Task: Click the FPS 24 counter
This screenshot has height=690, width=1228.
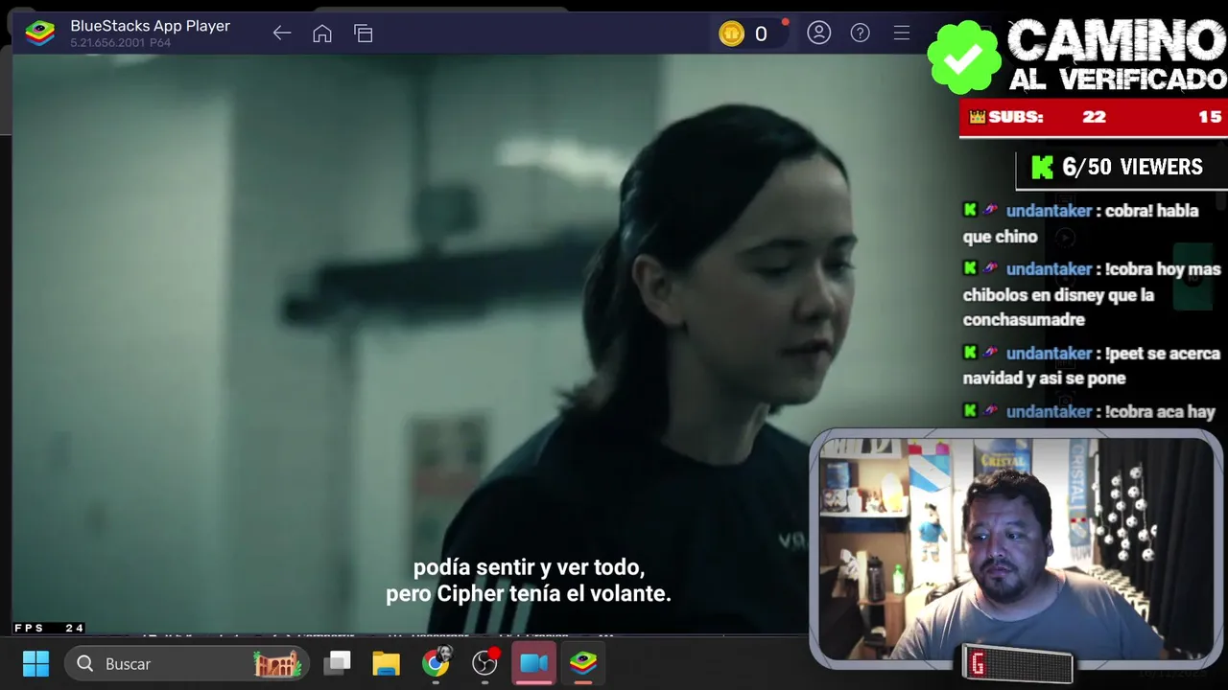Action: tap(49, 628)
